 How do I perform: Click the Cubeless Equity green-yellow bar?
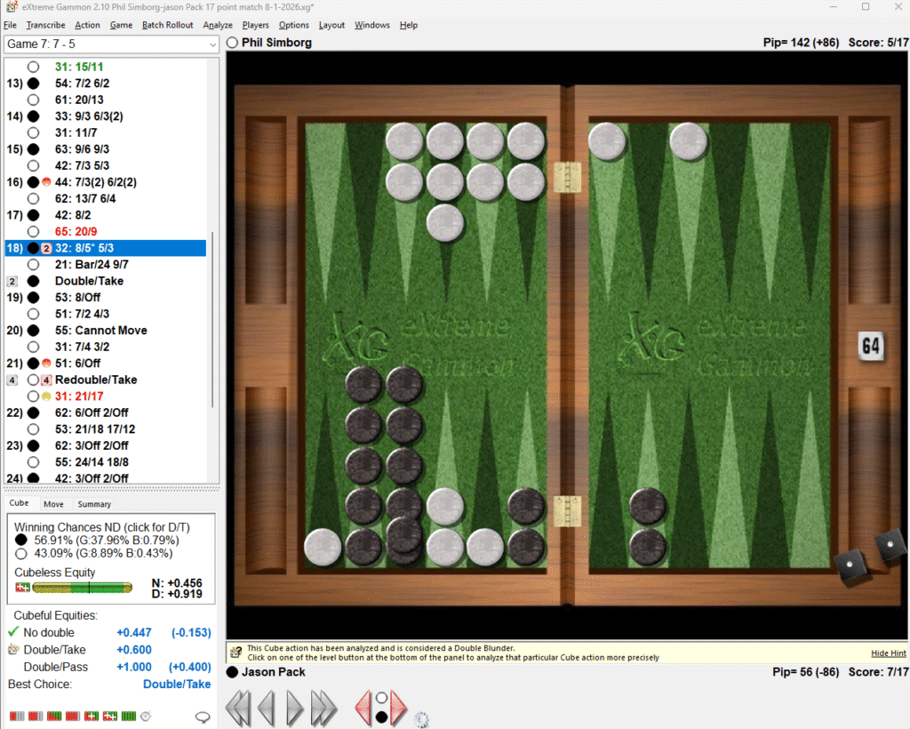point(83,588)
